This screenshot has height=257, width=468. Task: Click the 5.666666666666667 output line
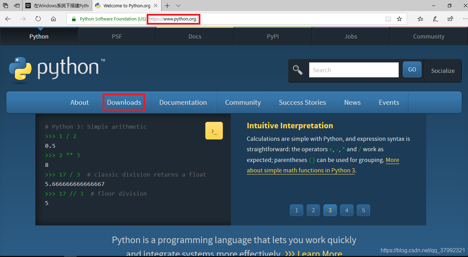[x=75, y=184]
